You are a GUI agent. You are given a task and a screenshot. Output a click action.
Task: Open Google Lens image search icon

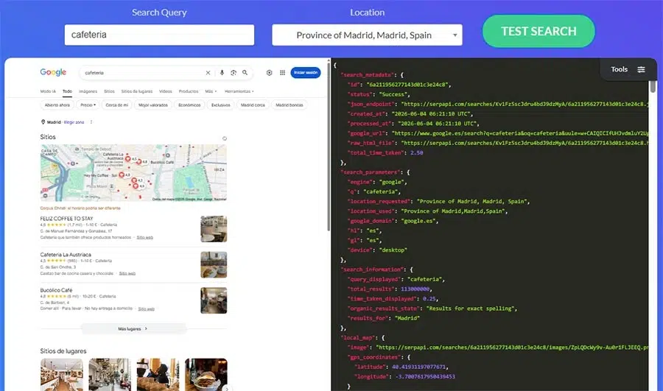coord(234,73)
